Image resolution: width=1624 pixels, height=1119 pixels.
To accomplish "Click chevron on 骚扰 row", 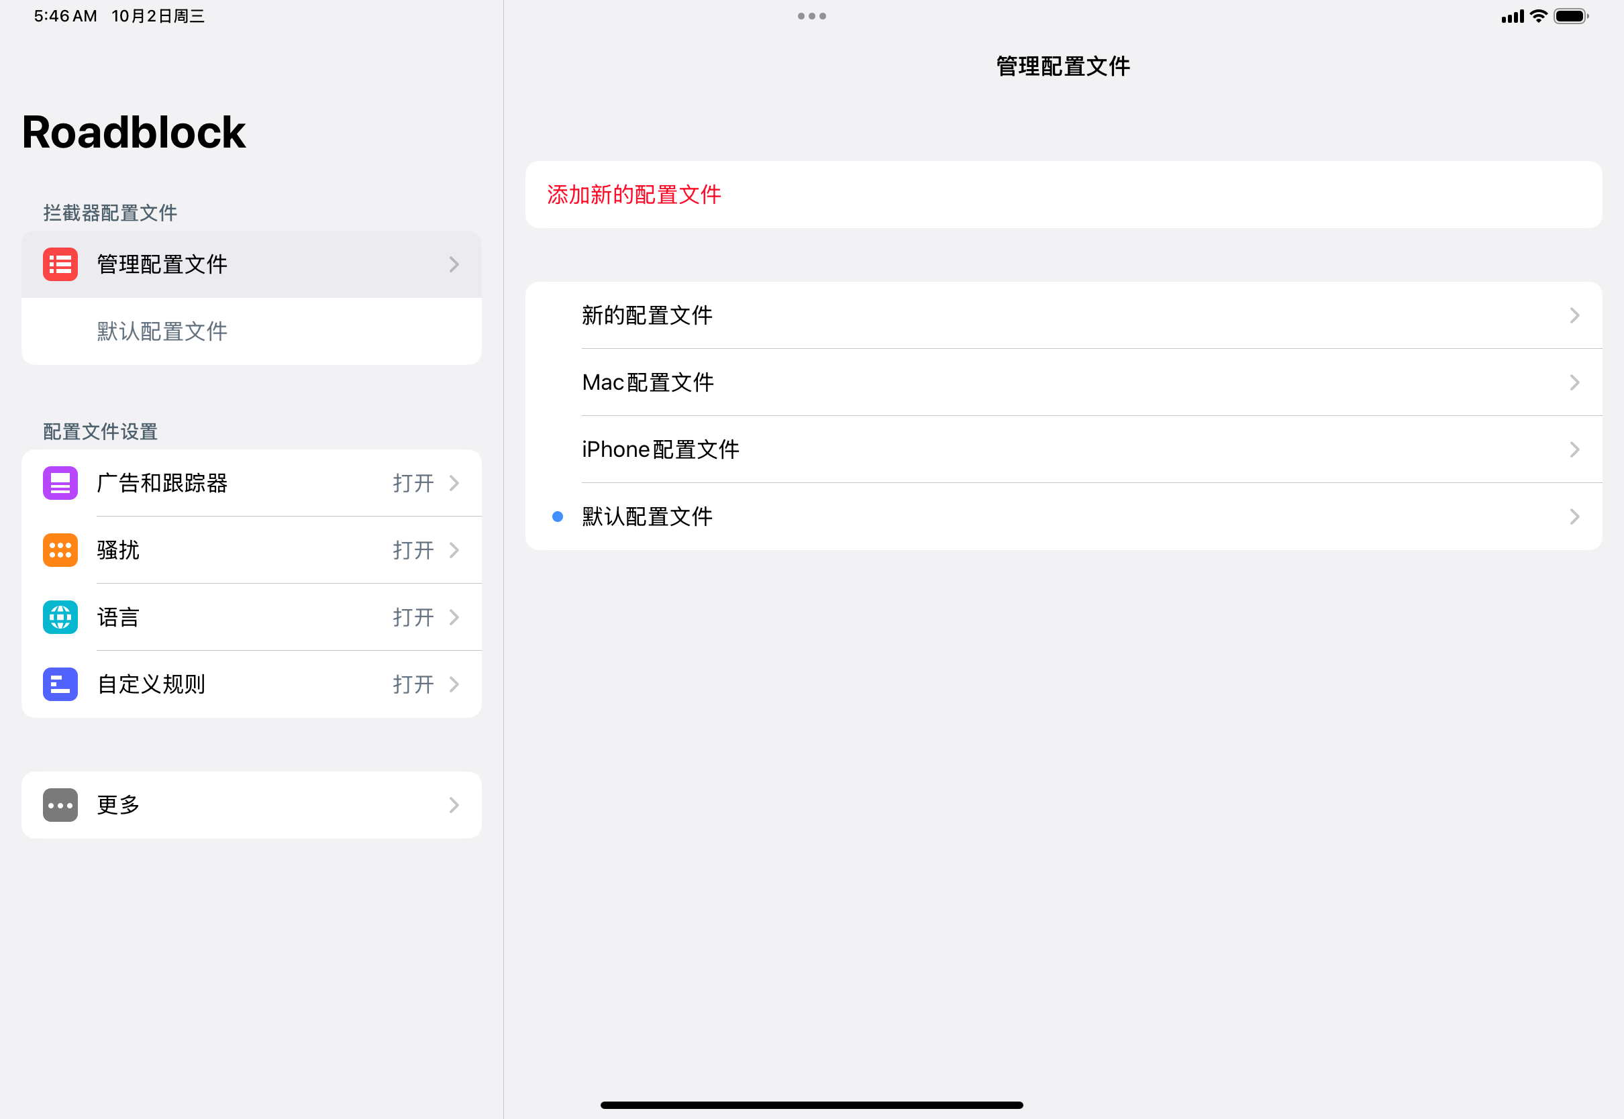I will point(454,550).
